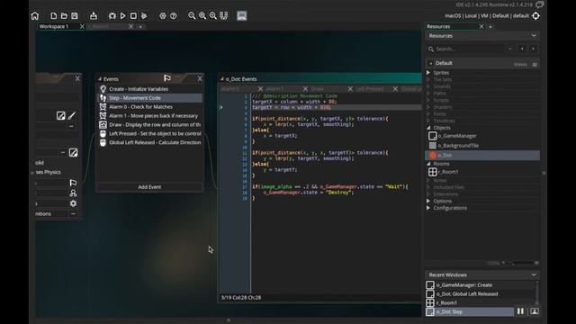This screenshot has height=324, width=576.
Task: Select o_Dot in resource tree
Action: 482,156
